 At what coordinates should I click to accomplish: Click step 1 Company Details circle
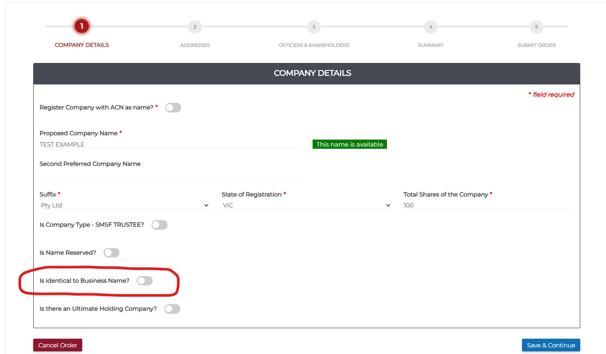[81, 27]
